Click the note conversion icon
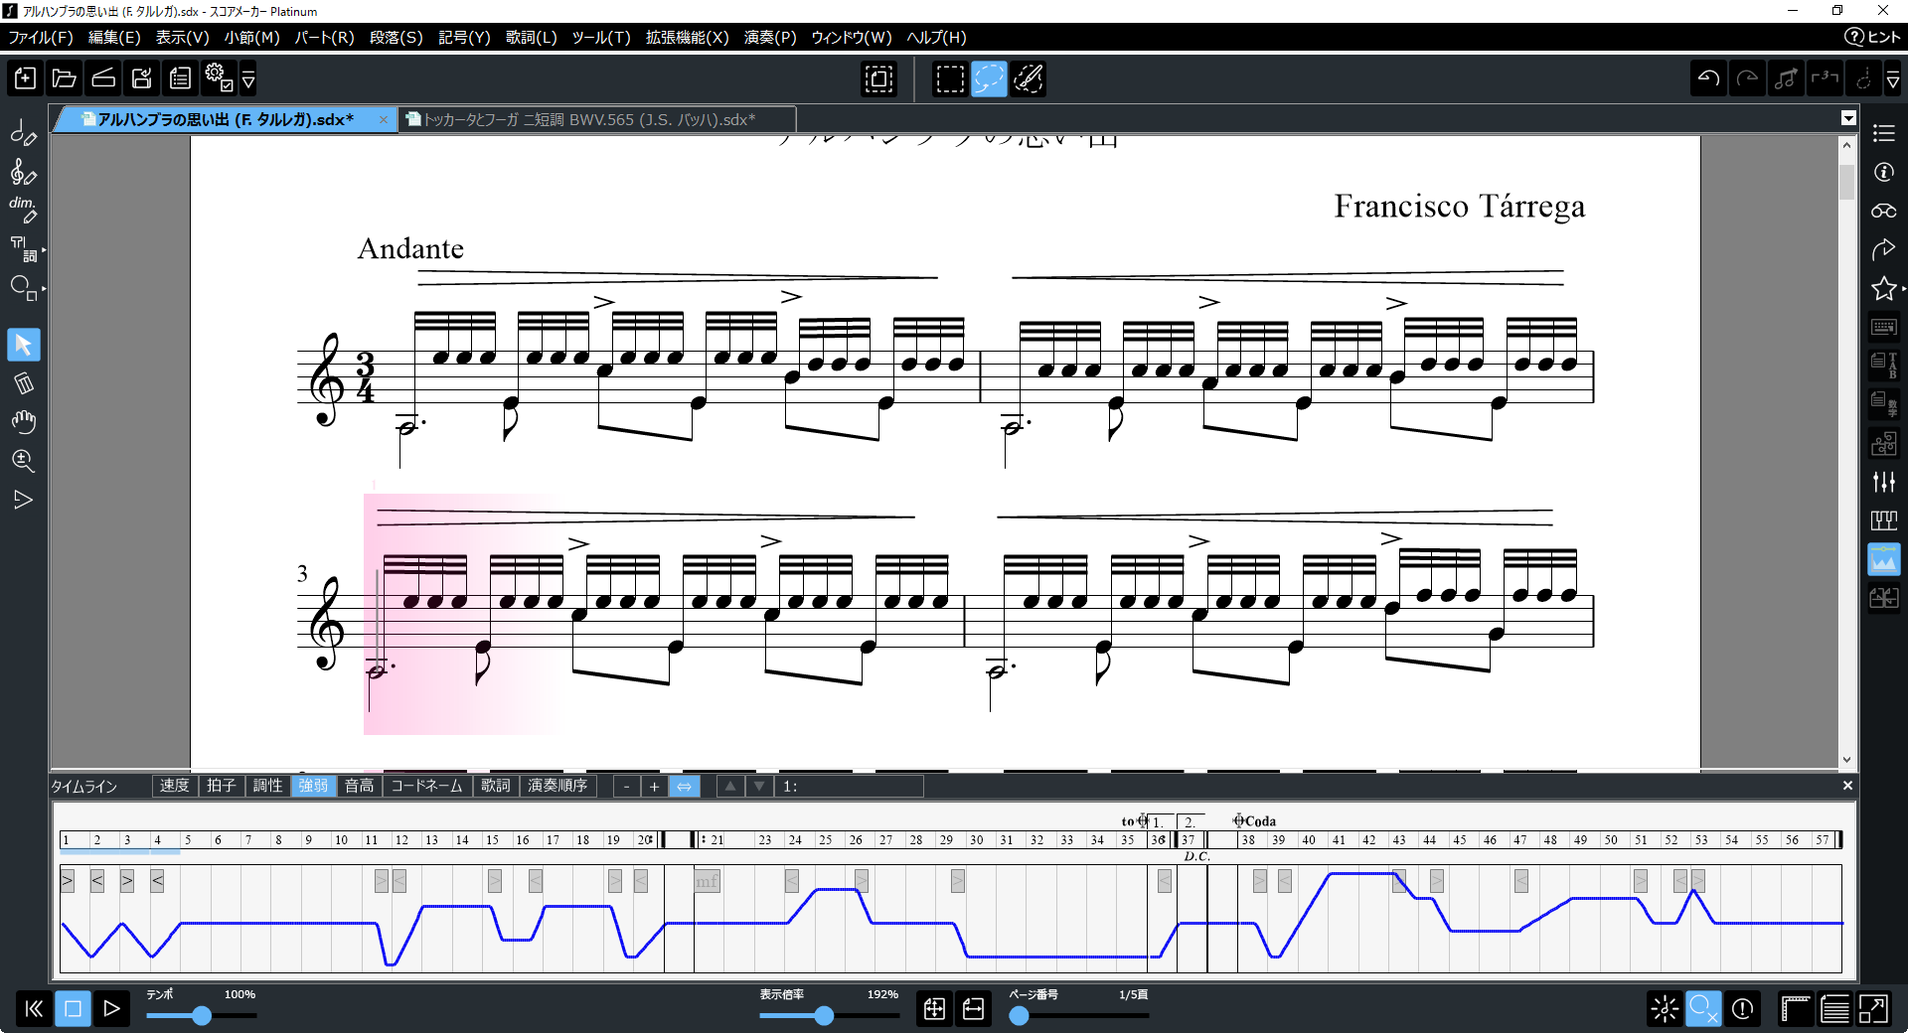Image resolution: width=1908 pixels, height=1033 pixels. click(1786, 78)
